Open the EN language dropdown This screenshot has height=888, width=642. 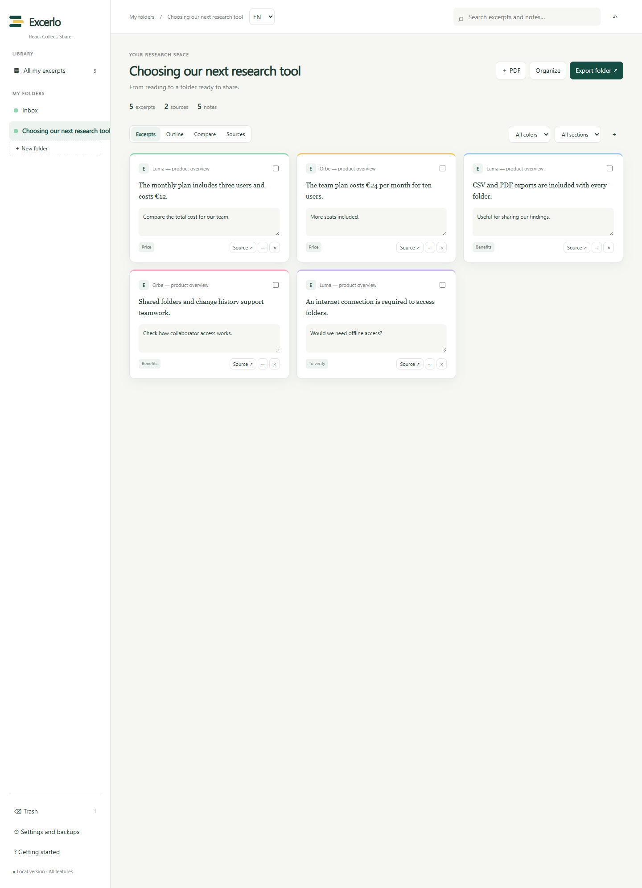coord(262,17)
